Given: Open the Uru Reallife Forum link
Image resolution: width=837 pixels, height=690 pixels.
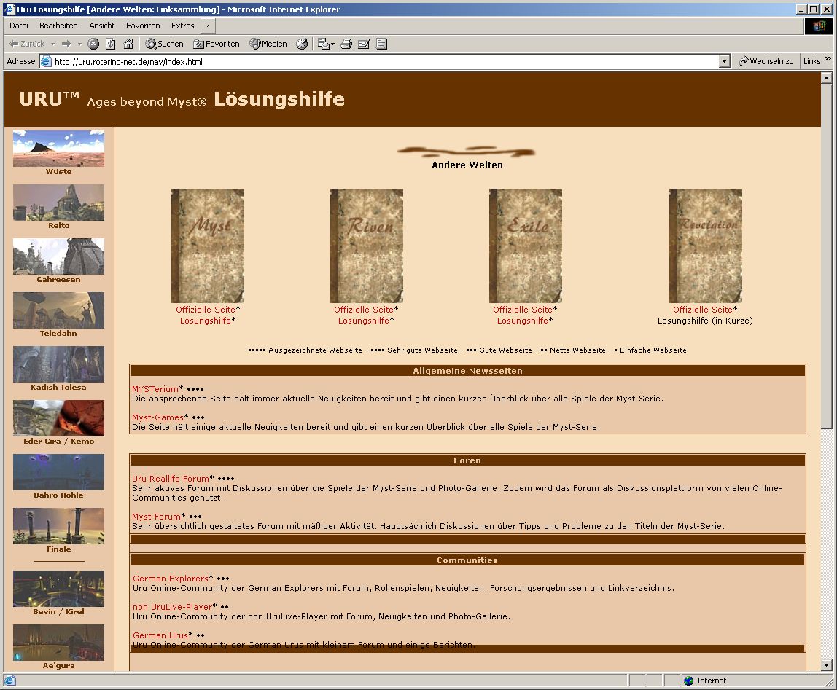Looking at the screenshot, I should [x=170, y=479].
